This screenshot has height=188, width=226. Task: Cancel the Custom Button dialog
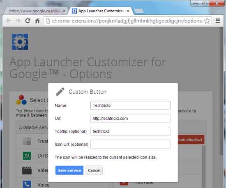click(94, 170)
